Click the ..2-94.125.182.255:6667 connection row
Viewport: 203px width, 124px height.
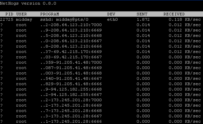tap(101, 95)
